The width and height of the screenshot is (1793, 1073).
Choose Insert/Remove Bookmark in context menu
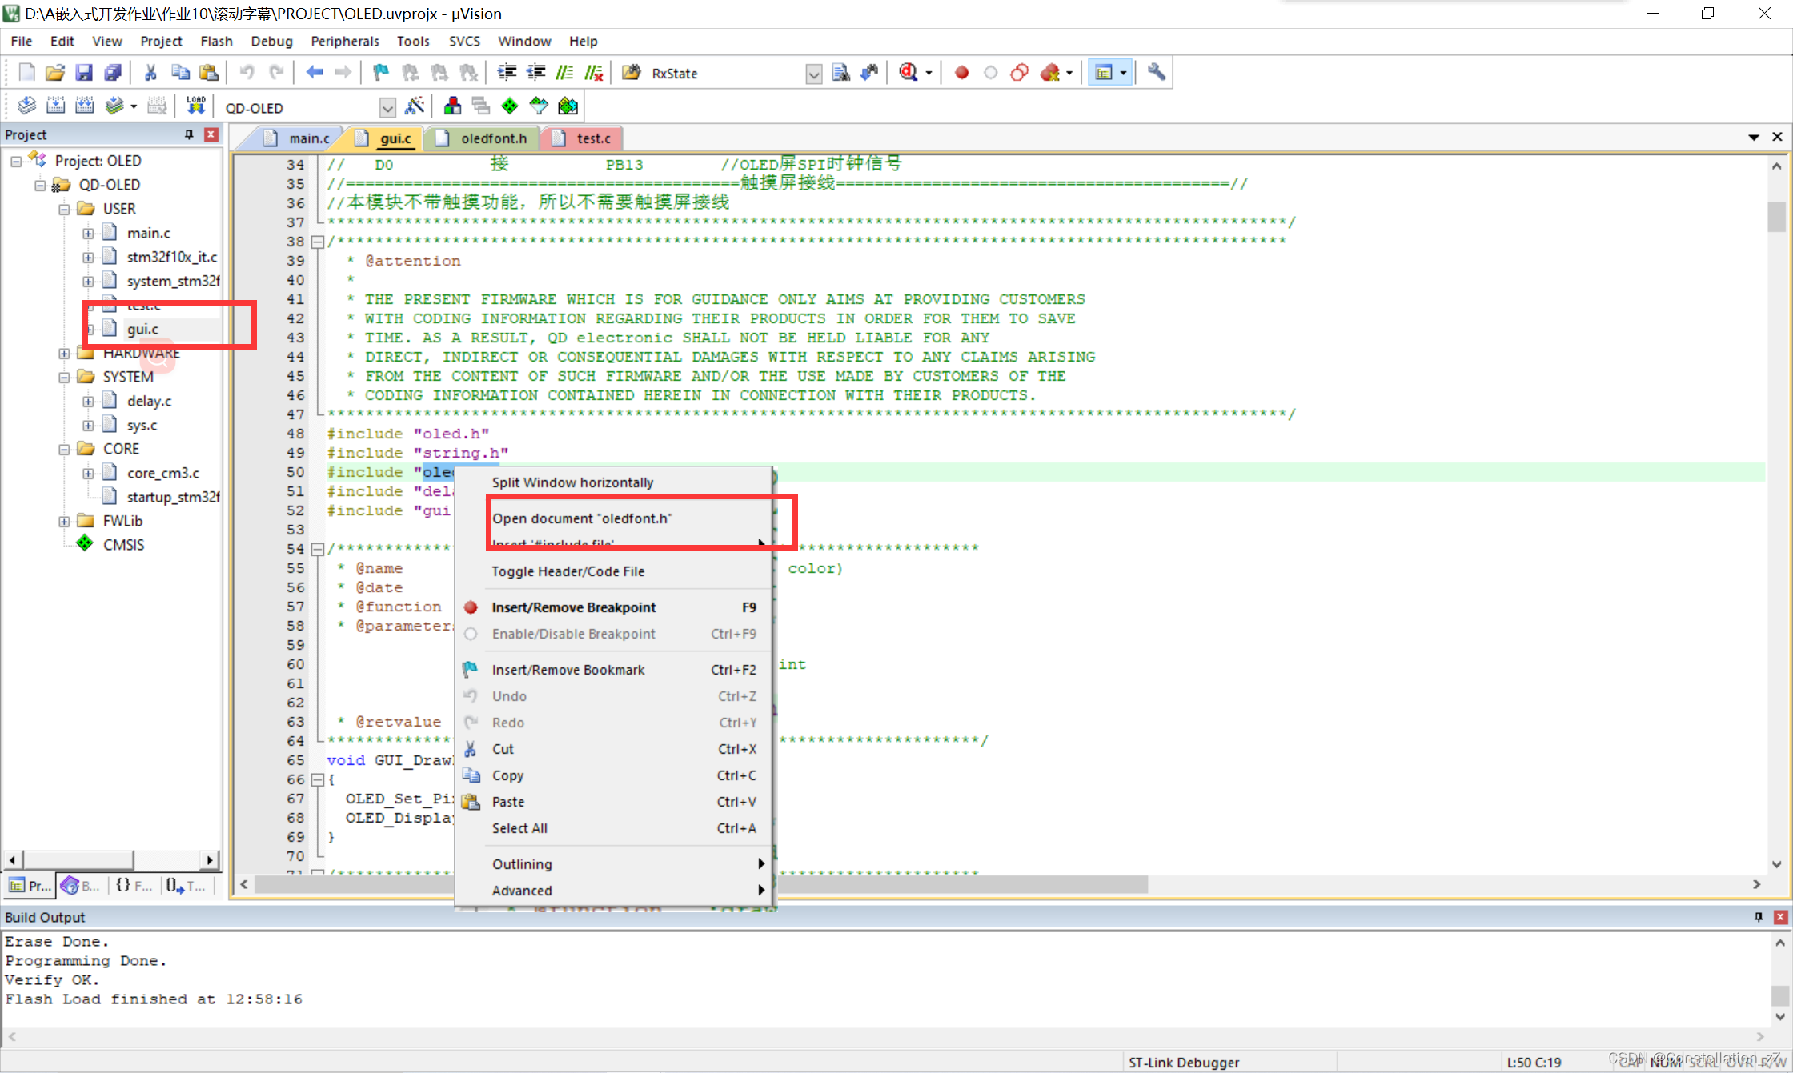point(614,670)
